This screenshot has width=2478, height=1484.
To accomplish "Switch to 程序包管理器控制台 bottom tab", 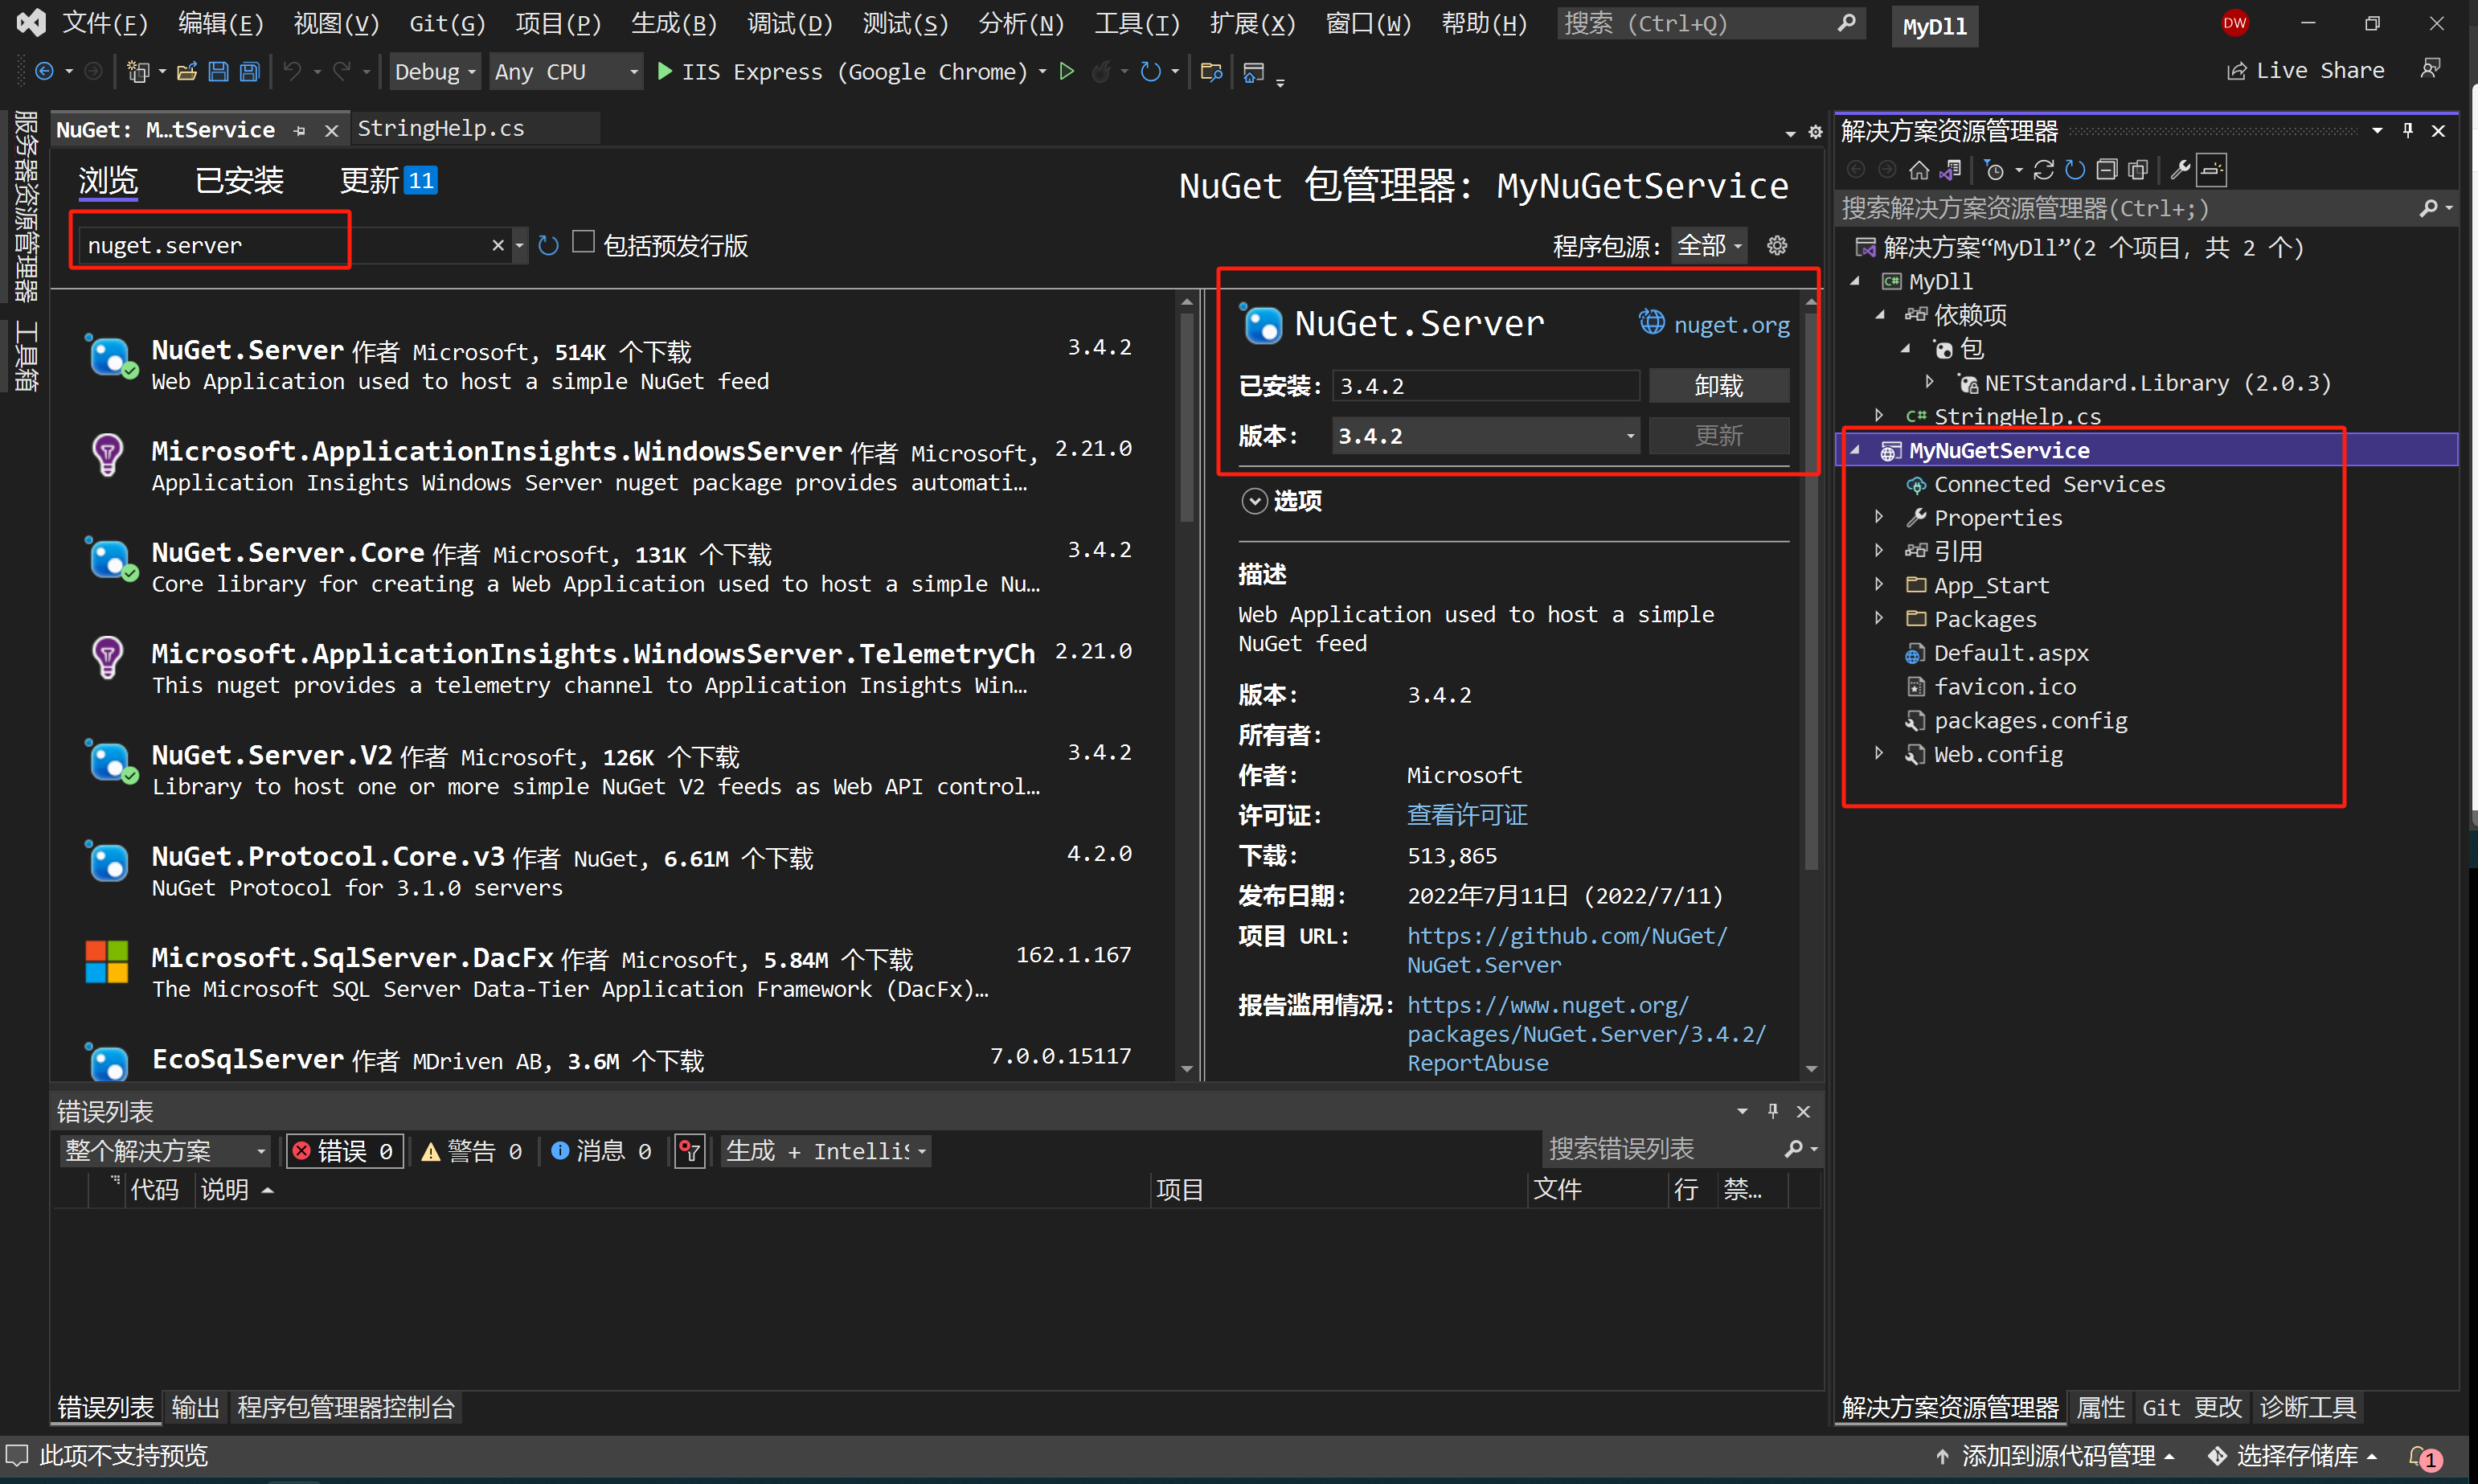I will click(346, 1408).
